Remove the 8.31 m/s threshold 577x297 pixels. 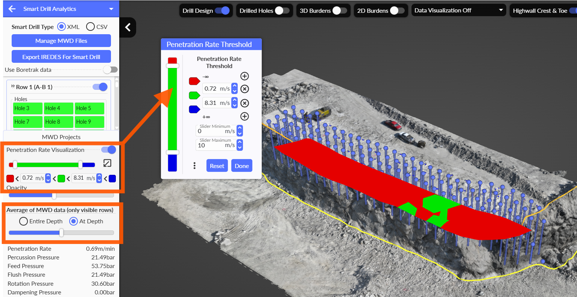pyautogui.click(x=244, y=103)
